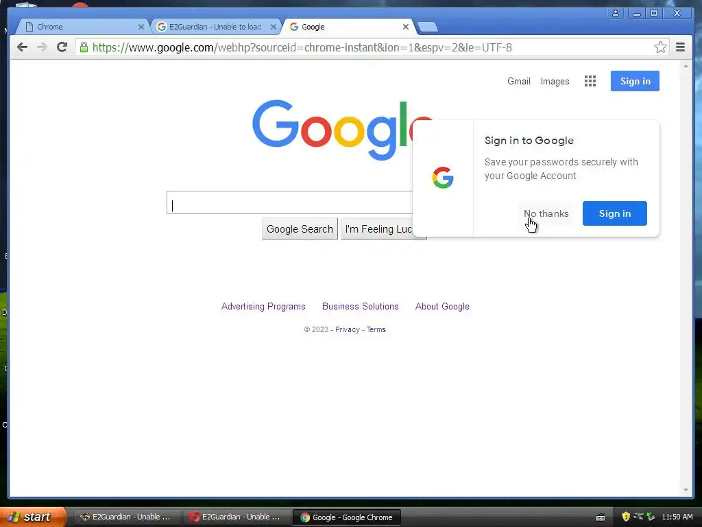Open the About Google link
Image resolution: width=702 pixels, height=527 pixels.
442,307
